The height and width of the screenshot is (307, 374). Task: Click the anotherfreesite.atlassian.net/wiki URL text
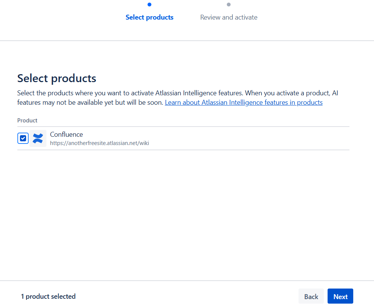100,143
